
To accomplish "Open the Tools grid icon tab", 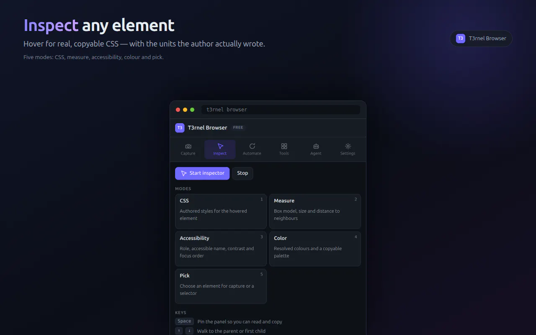I will tap(284, 146).
